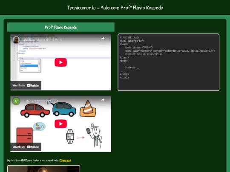Play the videos/370297197.mp4 video

point(60,124)
